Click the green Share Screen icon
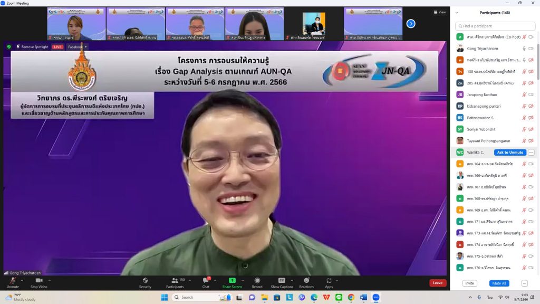The height and width of the screenshot is (304, 540). [x=232, y=280]
